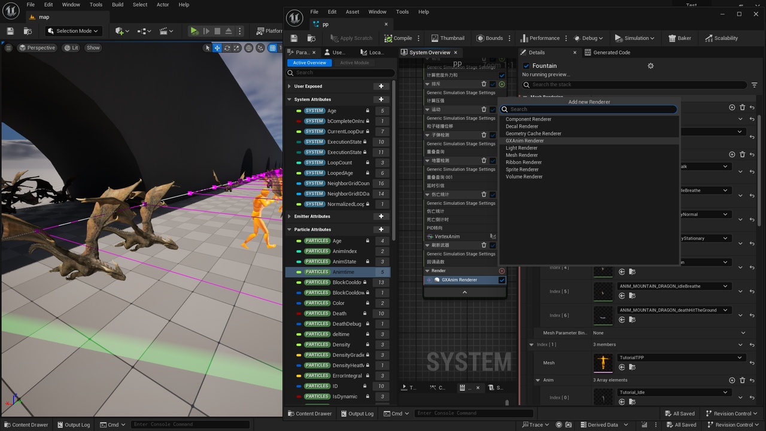
Task: Click the Scalability button in Niagara toolbar
Action: point(721,38)
